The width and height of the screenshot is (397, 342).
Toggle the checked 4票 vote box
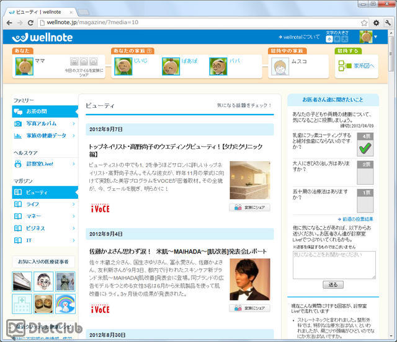(366, 145)
